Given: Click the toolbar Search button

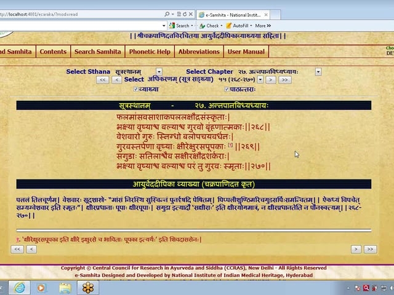Looking at the screenshot, I should pyautogui.click(x=179, y=26).
